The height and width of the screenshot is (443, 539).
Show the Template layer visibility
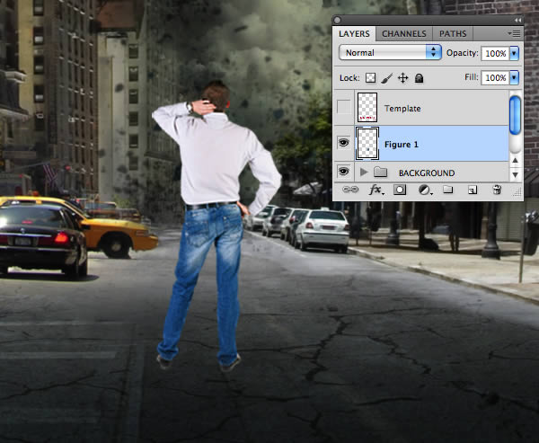coord(344,107)
